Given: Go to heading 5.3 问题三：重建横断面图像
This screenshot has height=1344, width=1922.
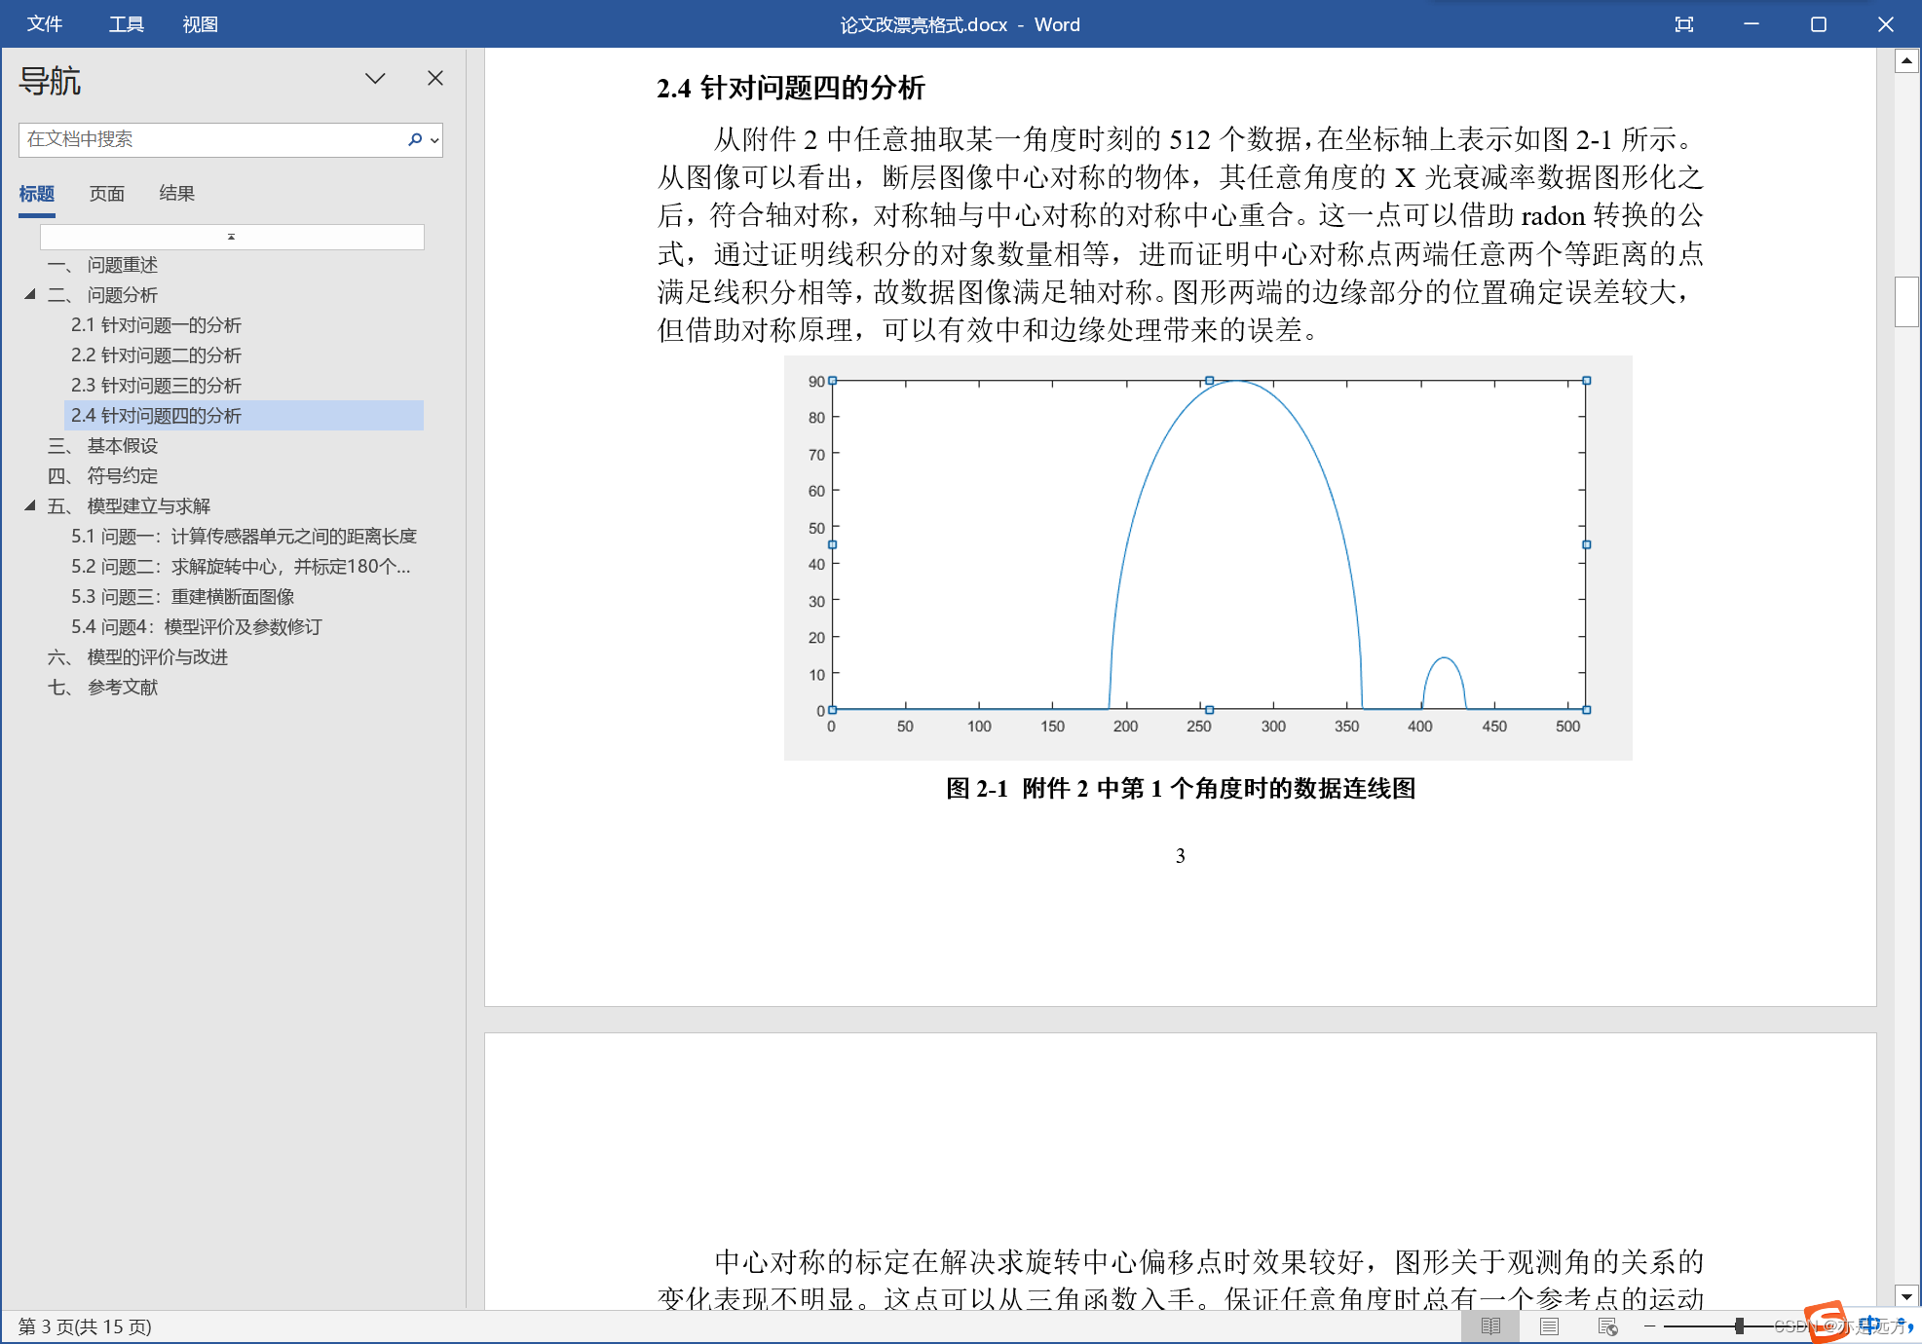Looking at the screenshot, I should (x=182, y=596).
